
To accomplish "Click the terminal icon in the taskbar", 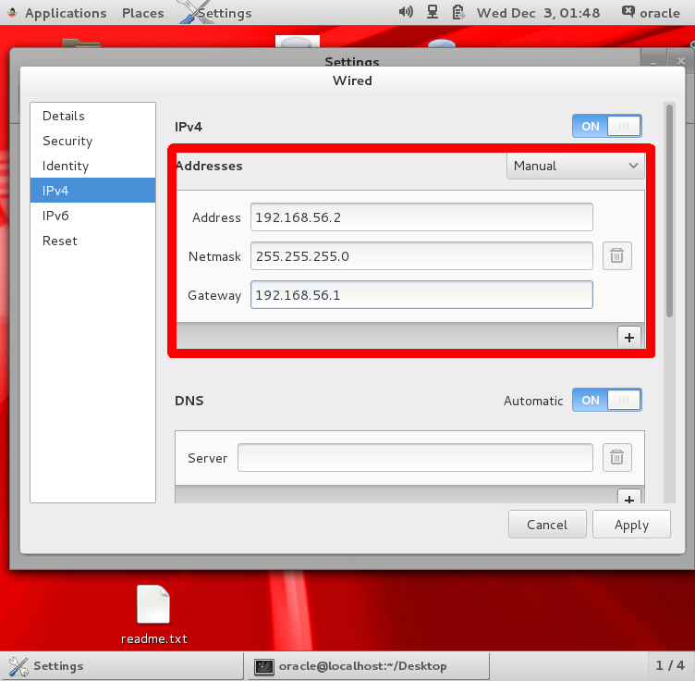I will (x=263, y=666).
